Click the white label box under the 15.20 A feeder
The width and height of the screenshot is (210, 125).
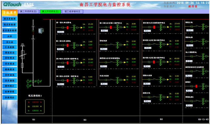[x=61, y=32]
